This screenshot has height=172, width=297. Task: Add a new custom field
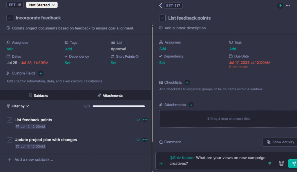(41, 73)
